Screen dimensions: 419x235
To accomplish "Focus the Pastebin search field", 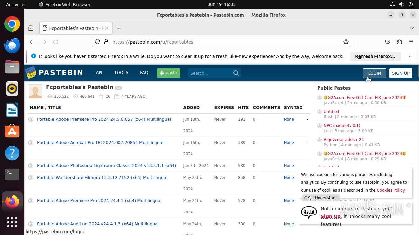I will 210,73.
